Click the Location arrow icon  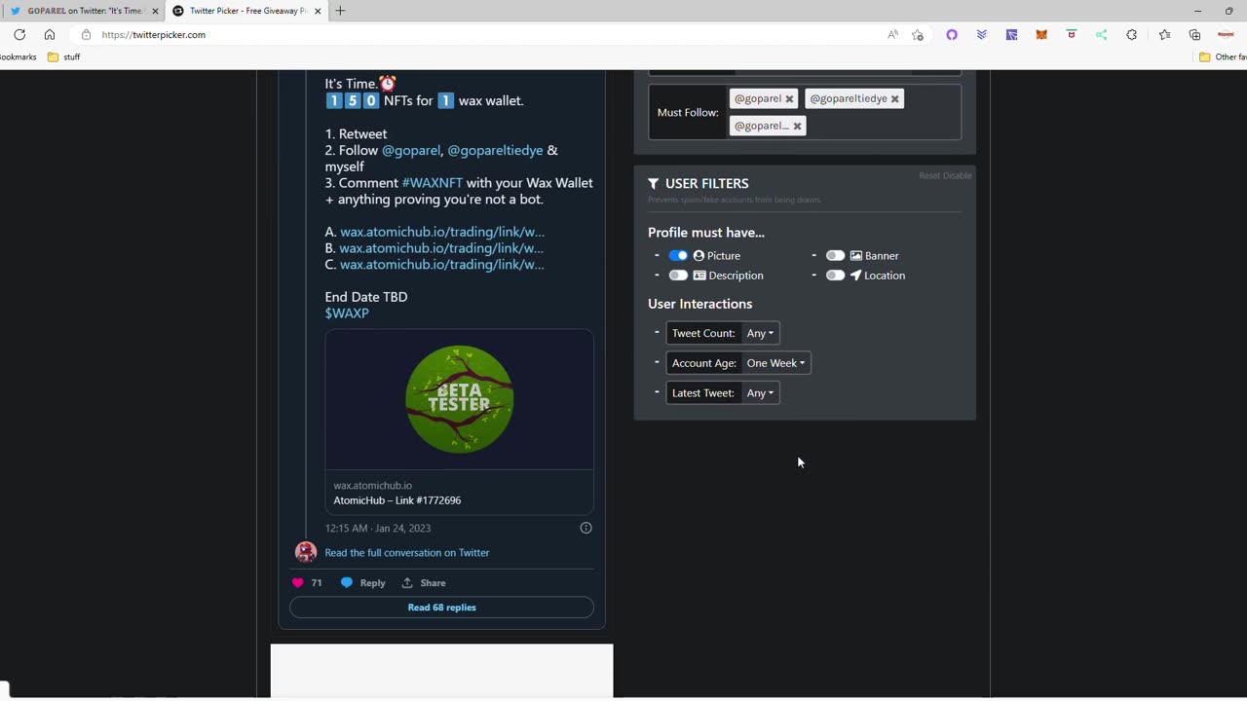click(x=855, y=276)
